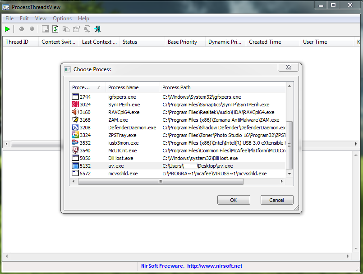The height and width of the screenshot is (274, 363).
Task: Click the Refresh toolbar icon
Action: (x=55, y=29)
